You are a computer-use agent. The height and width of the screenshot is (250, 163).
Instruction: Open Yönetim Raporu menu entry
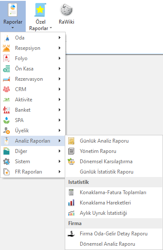click(x=114, y=151)
